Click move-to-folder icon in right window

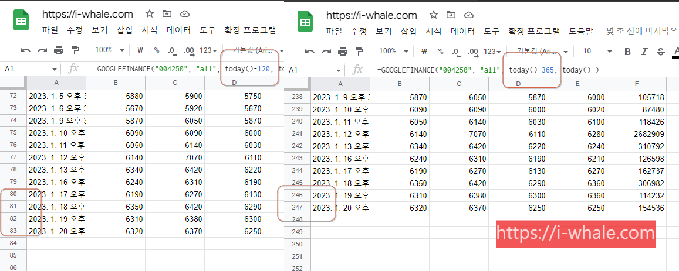click(451, 15)
